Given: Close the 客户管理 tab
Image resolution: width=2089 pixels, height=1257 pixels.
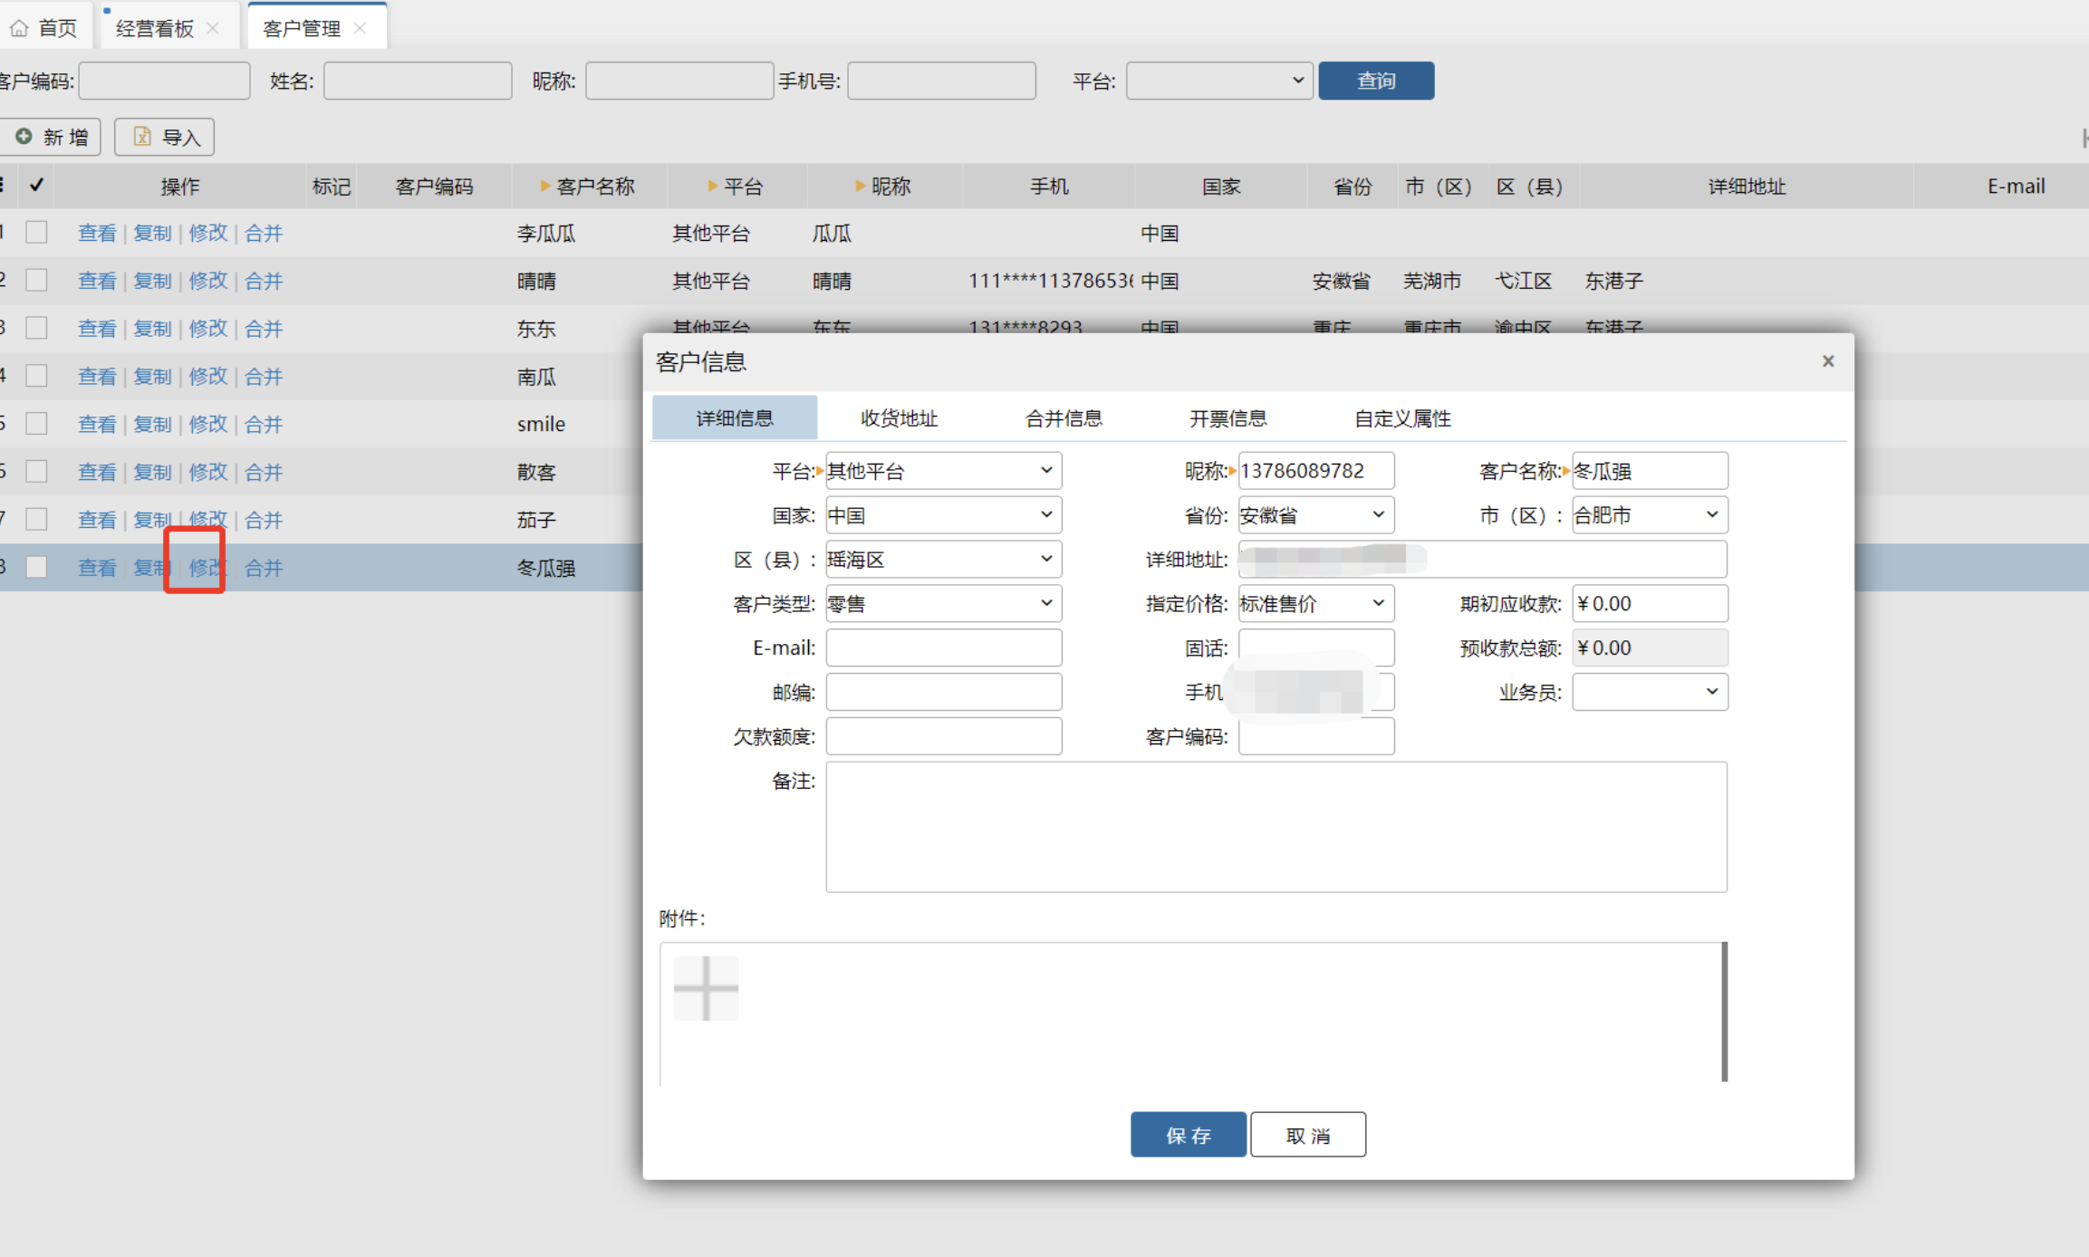Looking at the screenshot, I should 360,28.
